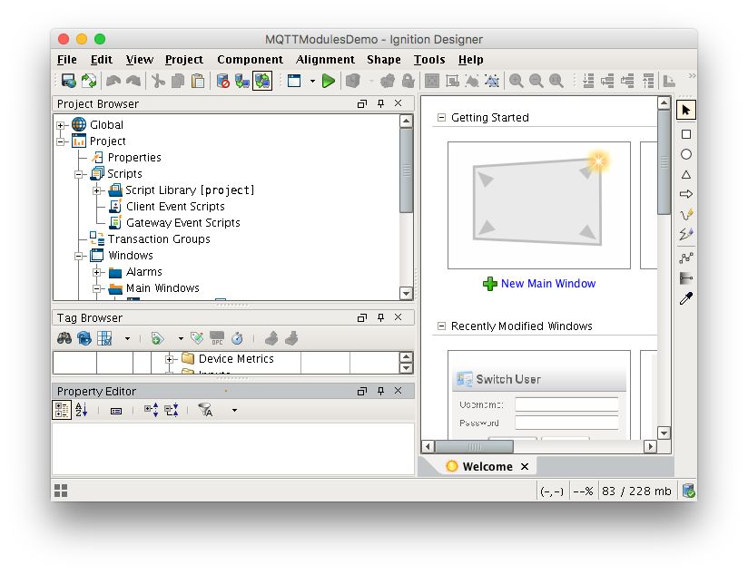748x574 pixels.
Task: Click the Zoom In magnifier icon
Action: (x=516, y=81)
